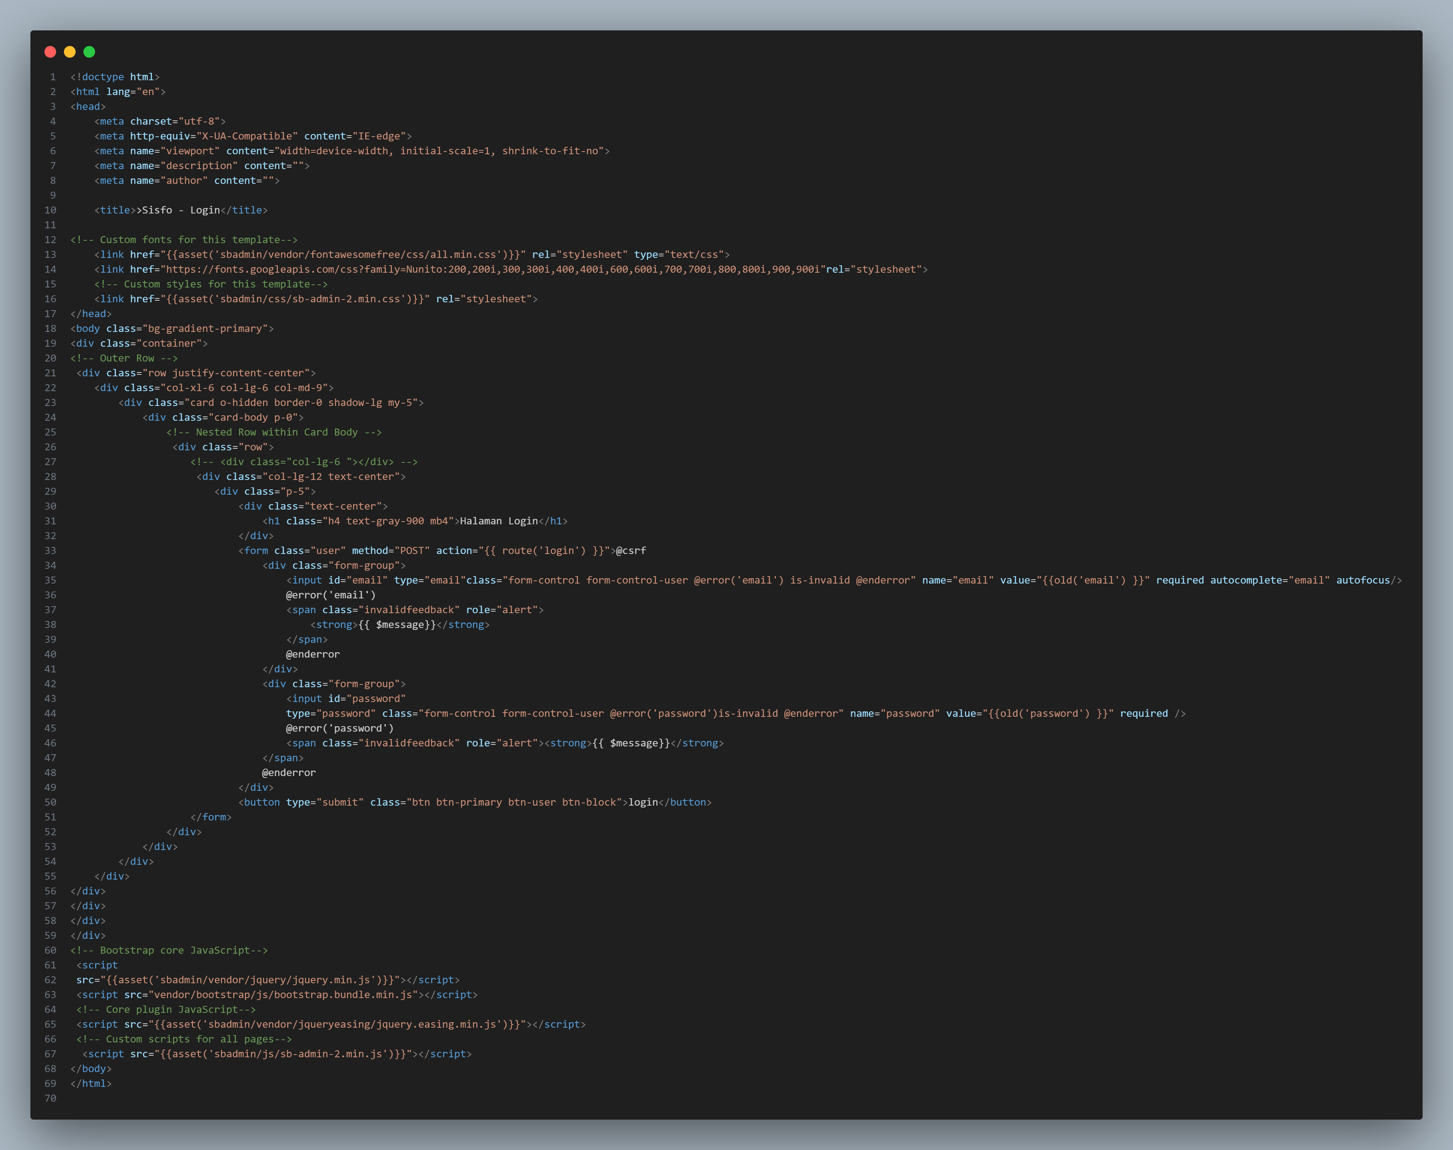Click the Google Fonts URL on line 14
Screen dimensions: 1453x1150
pos(493,269)
